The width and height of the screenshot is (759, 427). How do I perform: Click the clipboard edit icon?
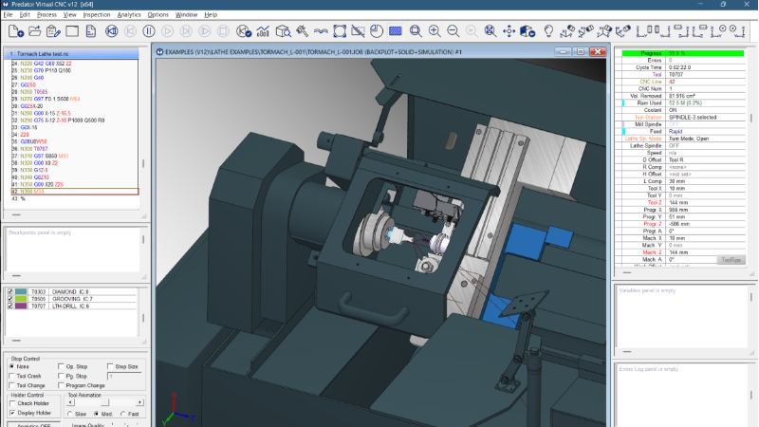(x=53, y=31)
